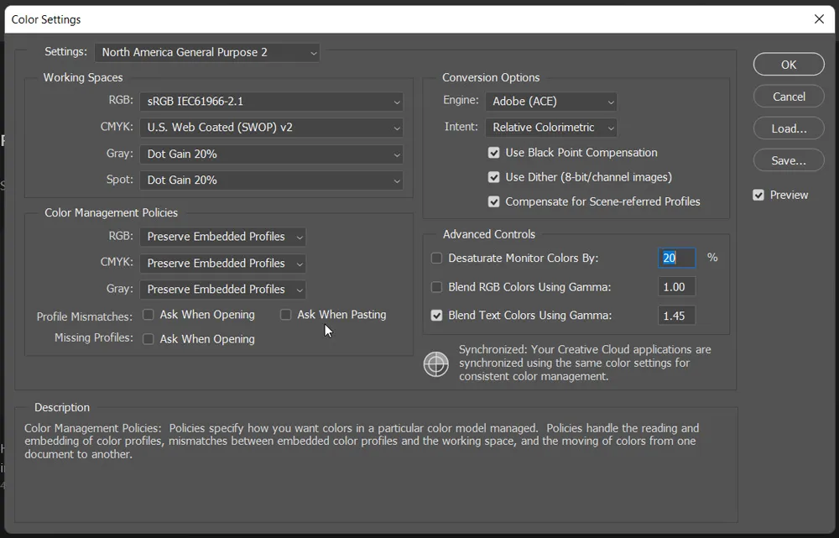This screenshot has width=839, height=538.
Task: Expand the Gray color management policy dropdown
Action: pos(222,290)
